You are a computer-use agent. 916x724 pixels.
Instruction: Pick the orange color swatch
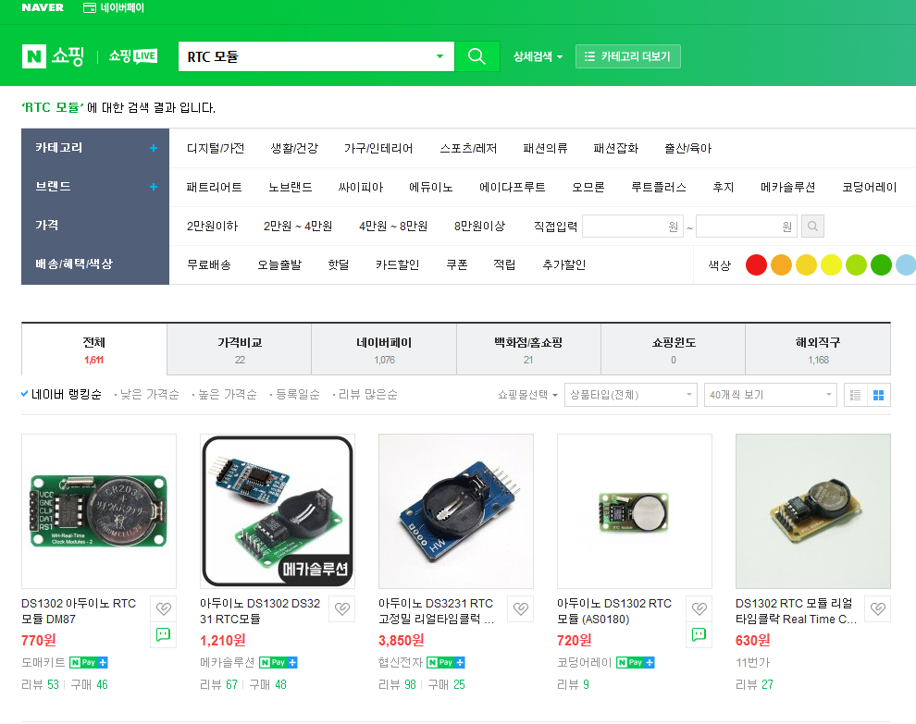pos(781,265)
